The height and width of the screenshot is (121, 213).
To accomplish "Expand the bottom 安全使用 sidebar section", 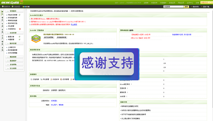I will pos(14,69).
